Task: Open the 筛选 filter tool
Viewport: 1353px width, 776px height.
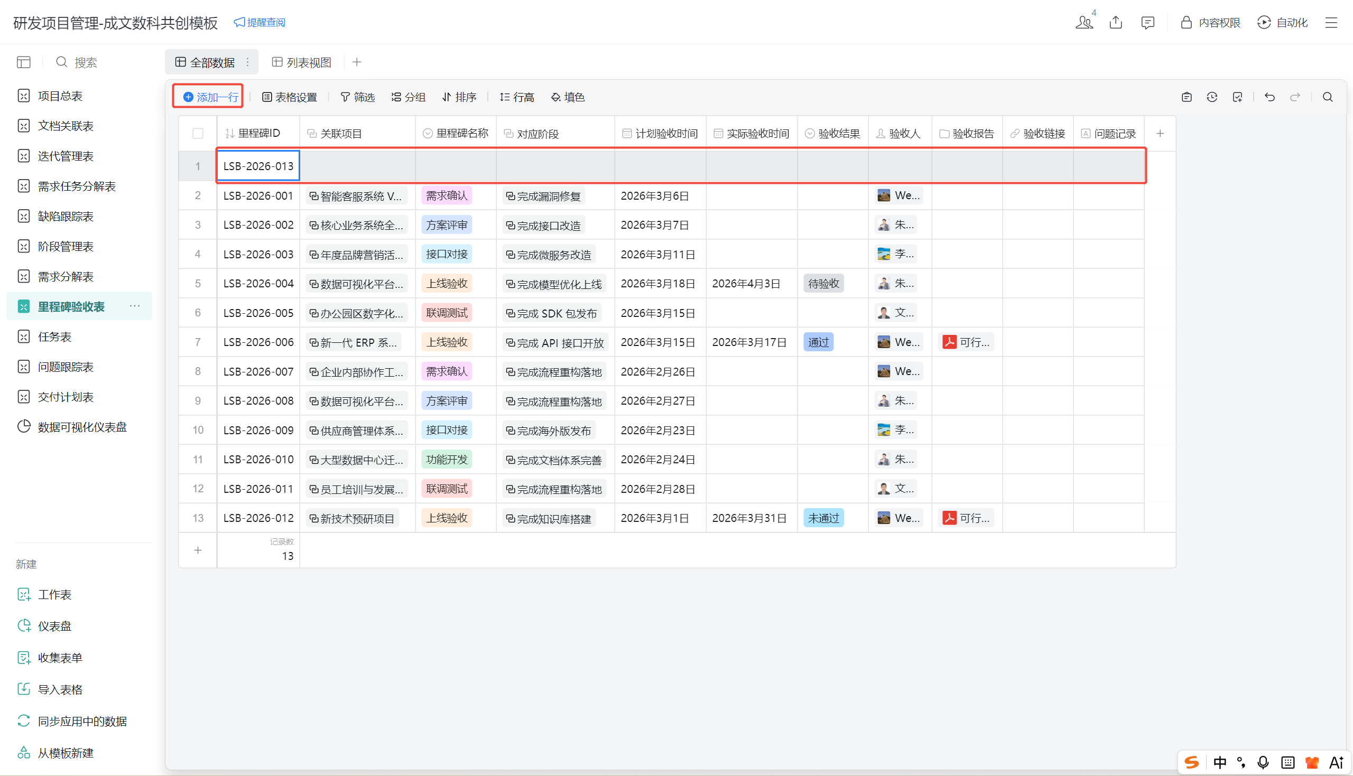Action: 358,97
